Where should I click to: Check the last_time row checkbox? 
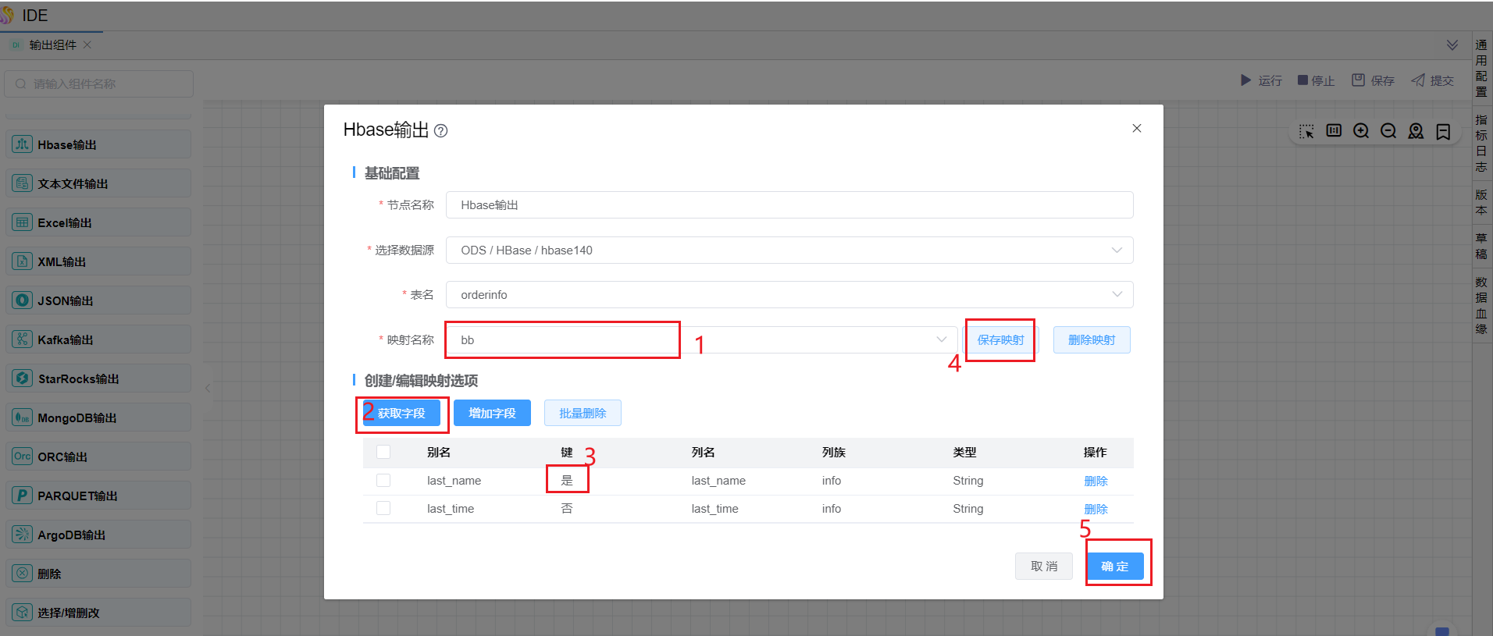click(x=383, y=509)
